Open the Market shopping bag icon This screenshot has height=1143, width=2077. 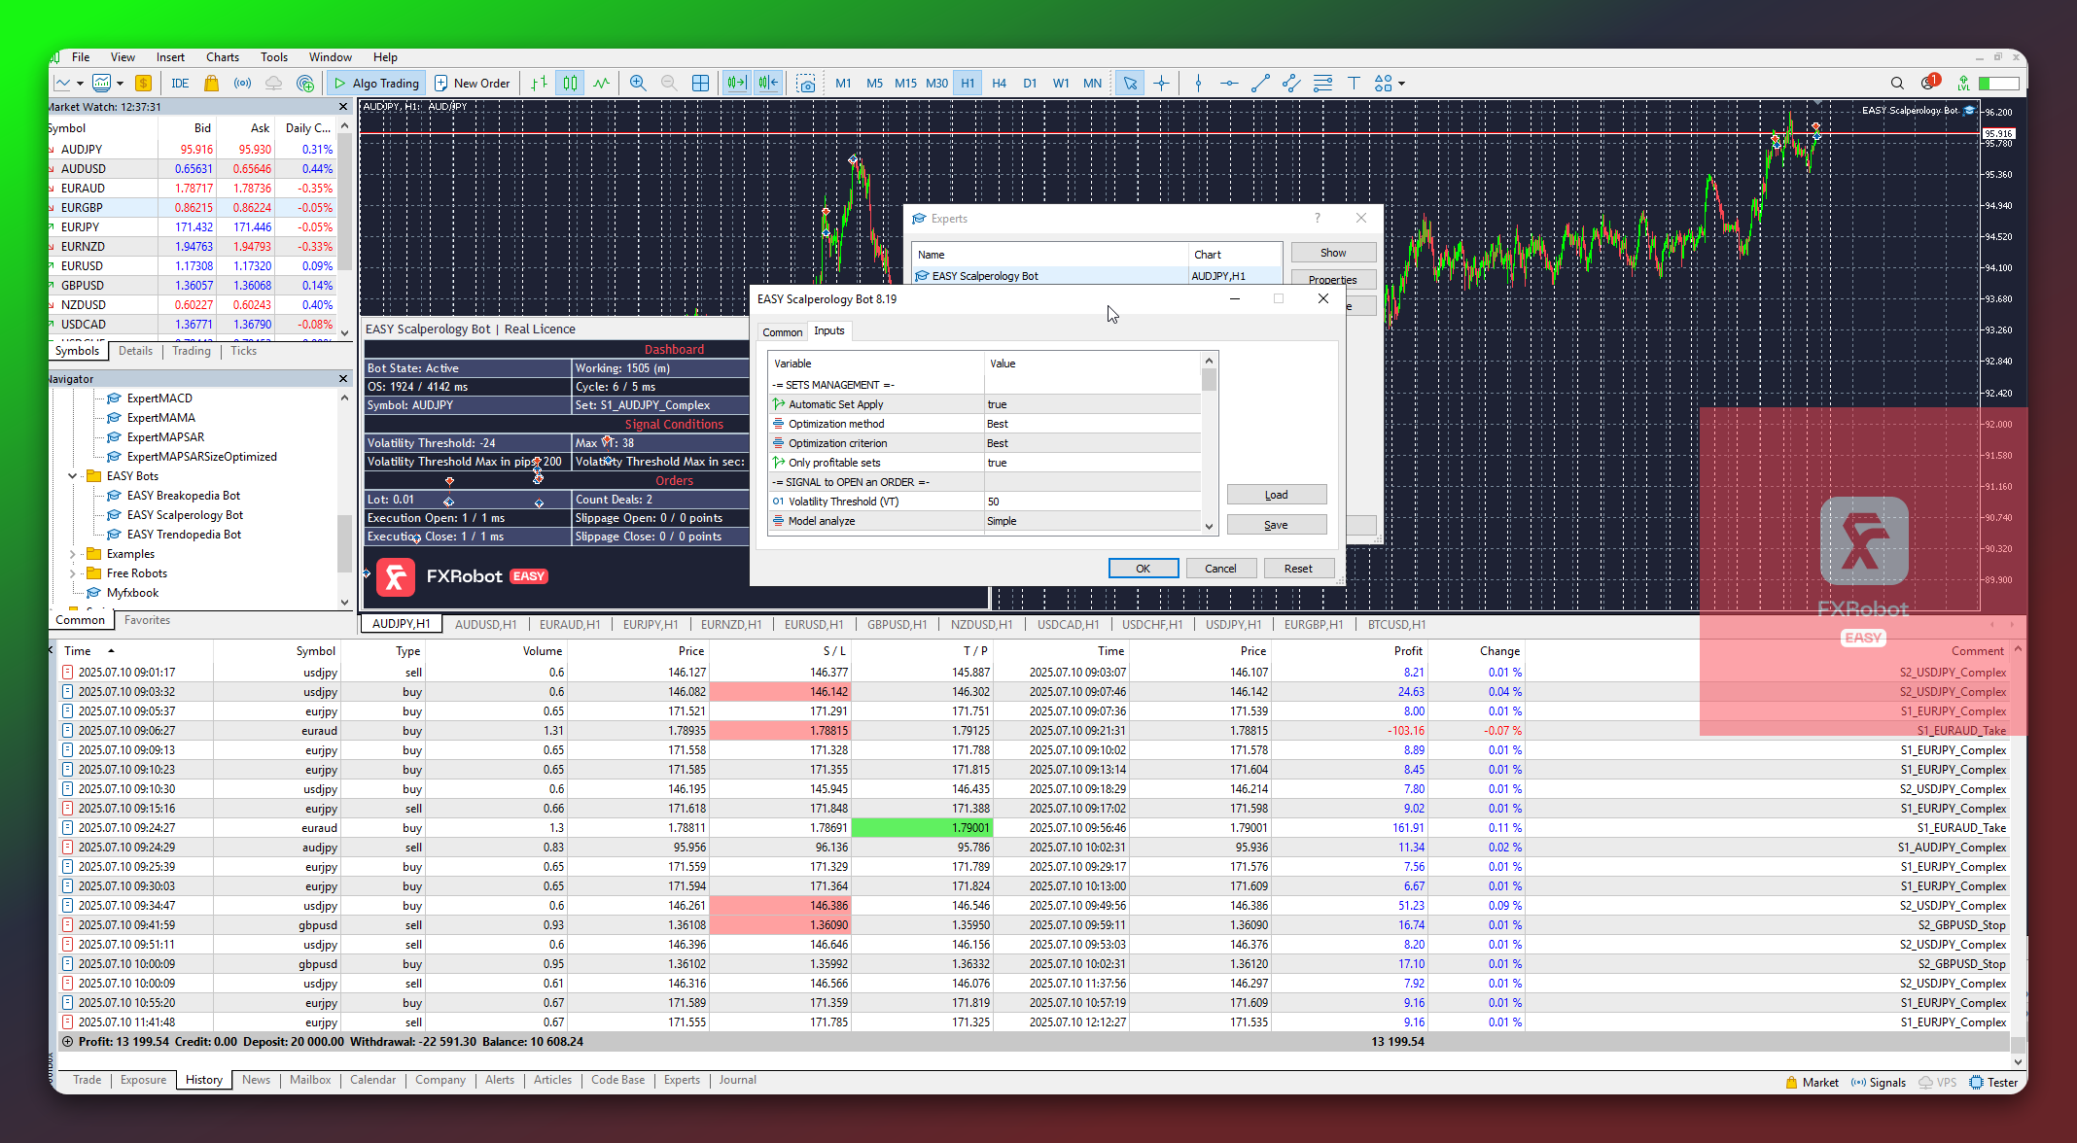[x=211, y=84]
